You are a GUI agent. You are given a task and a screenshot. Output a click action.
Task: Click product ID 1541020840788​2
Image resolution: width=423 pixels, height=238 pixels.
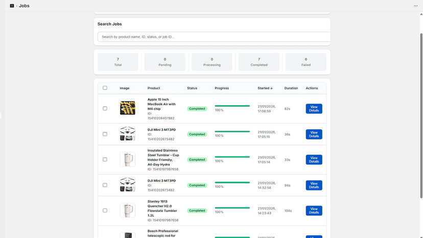(x=161, y=118)
